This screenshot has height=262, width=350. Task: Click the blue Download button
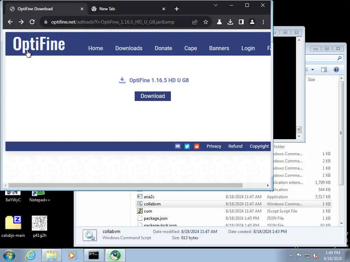point(153,96)
